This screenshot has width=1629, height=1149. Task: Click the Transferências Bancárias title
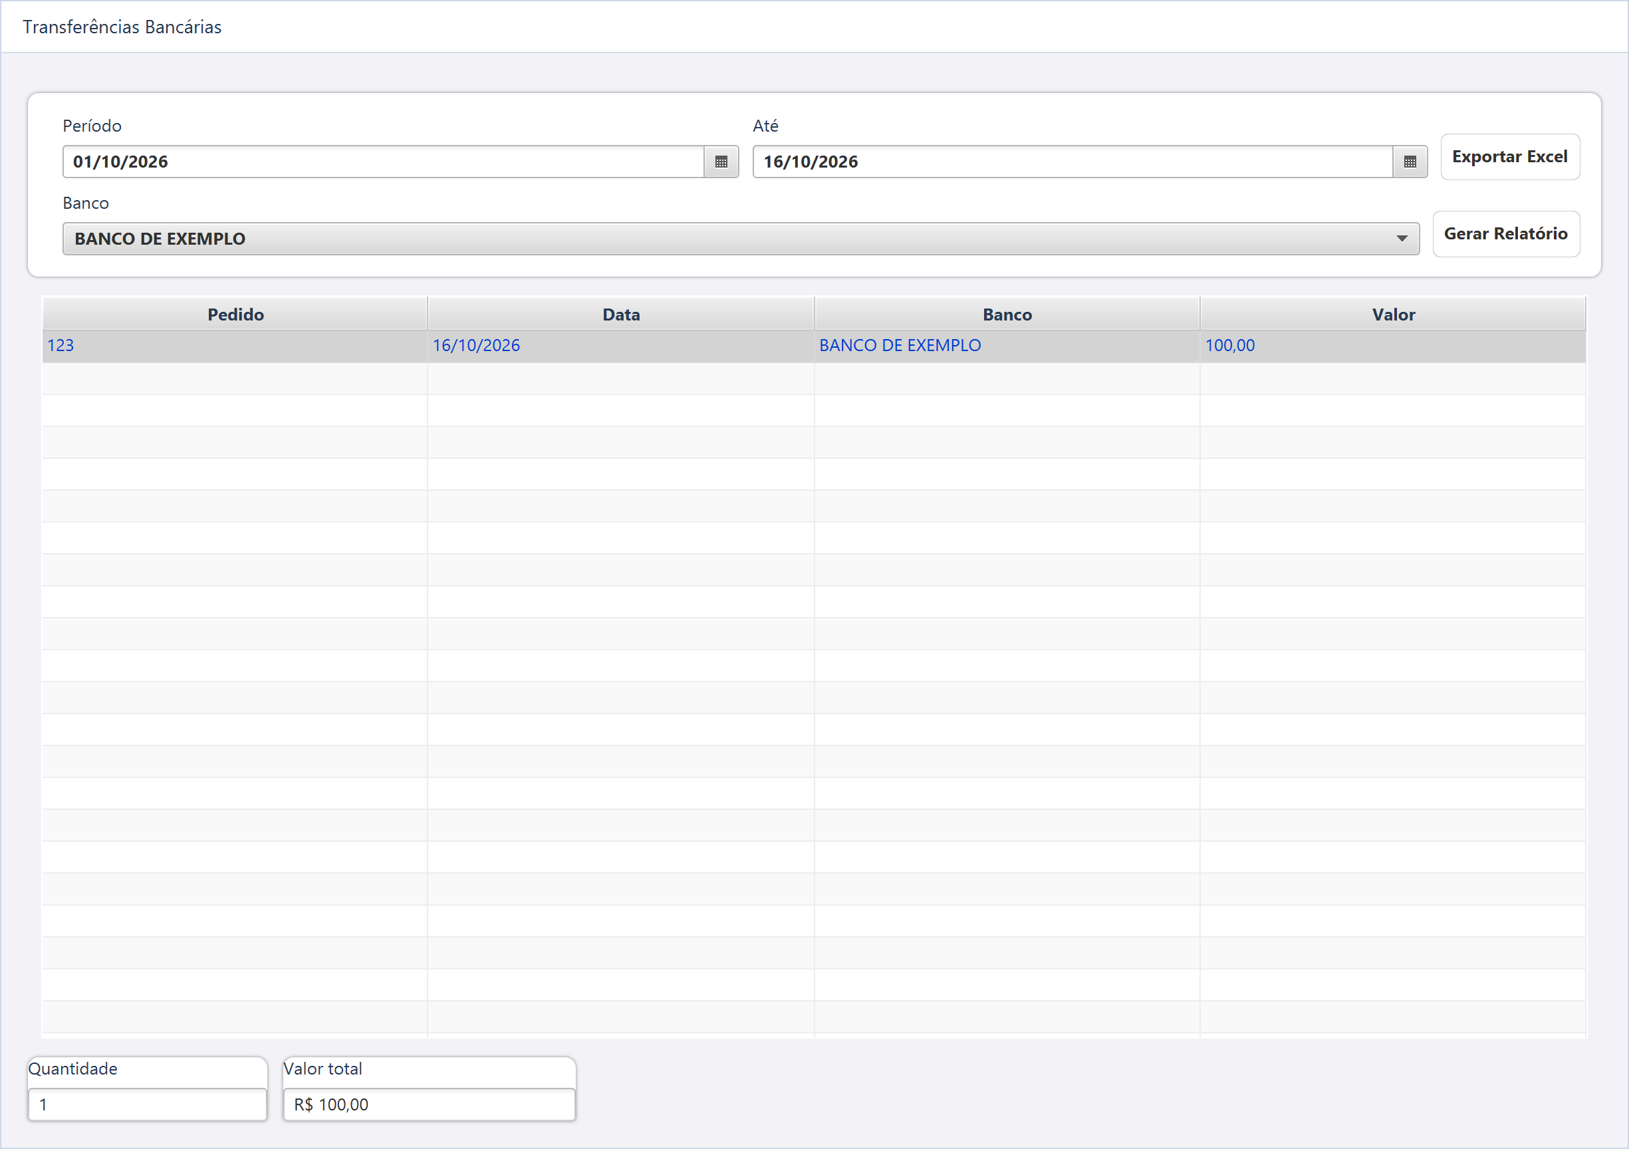[x=122, y=27]
